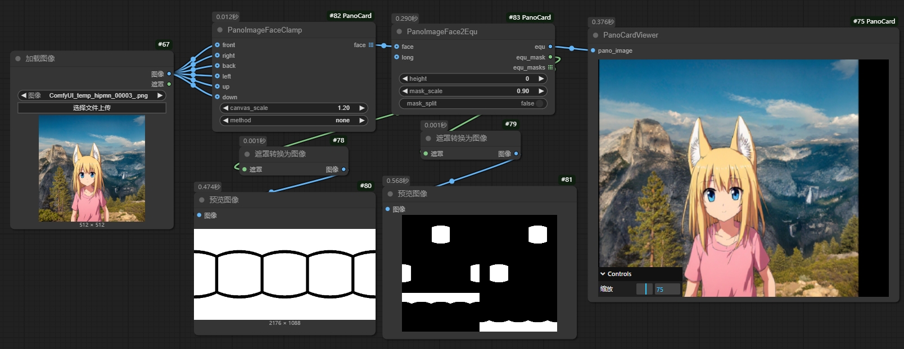Click the #67 node badge
The width and height of the screenshot is (904, 349).
point(164,44)
